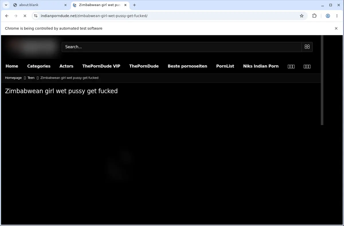Open the Chrome three-dot menu
Image resolution: width=344 pixels, height=226 pixels.
[337, 16]
